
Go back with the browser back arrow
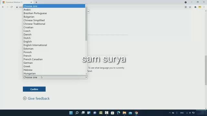tap(3, 7)
